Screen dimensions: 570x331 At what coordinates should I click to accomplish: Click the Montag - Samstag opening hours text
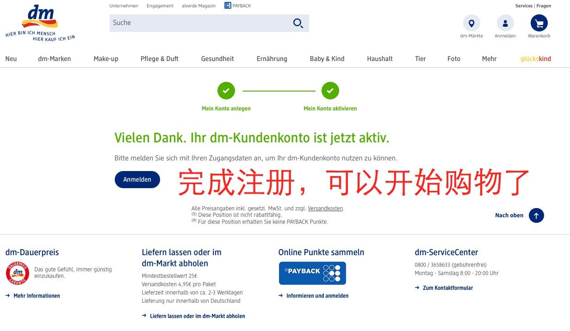[x=457, y=273]
